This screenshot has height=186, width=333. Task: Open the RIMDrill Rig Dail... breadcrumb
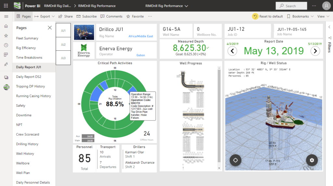click(57, 6)
